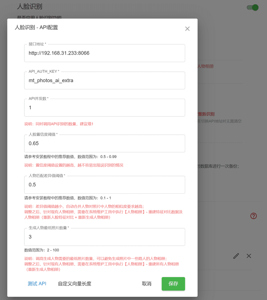The height and width of the screenshot is (300, 267).
Task: Toggle the 人脸识别 enable switch
Action: pos(252,7)
